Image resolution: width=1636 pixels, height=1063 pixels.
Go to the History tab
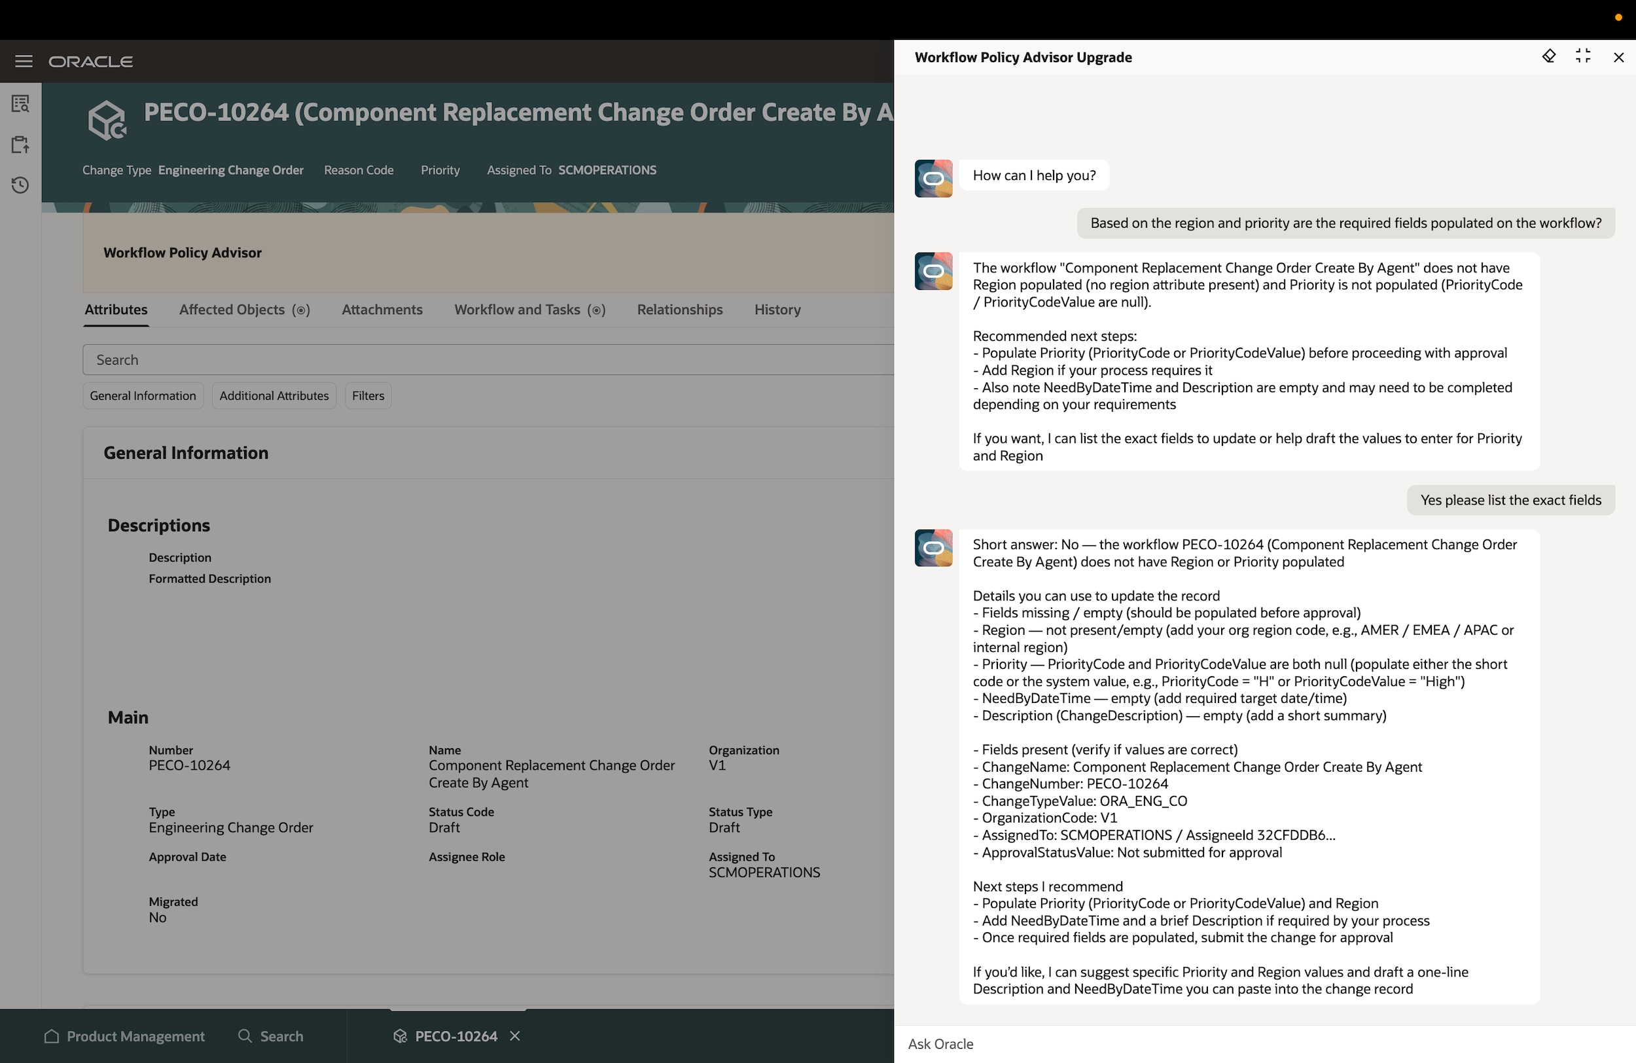[777, 310]
